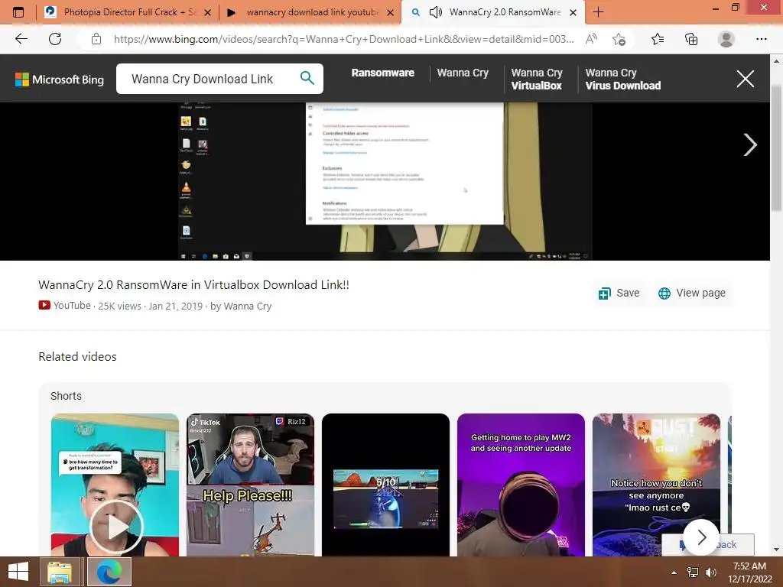Open Read aloud from address bar
The width and height of the screenshot is (783, 587).
coord(591,39)
